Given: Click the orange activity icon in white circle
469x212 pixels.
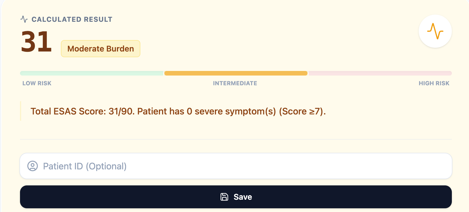Looking at the screenshot, I should click(435, 31).
